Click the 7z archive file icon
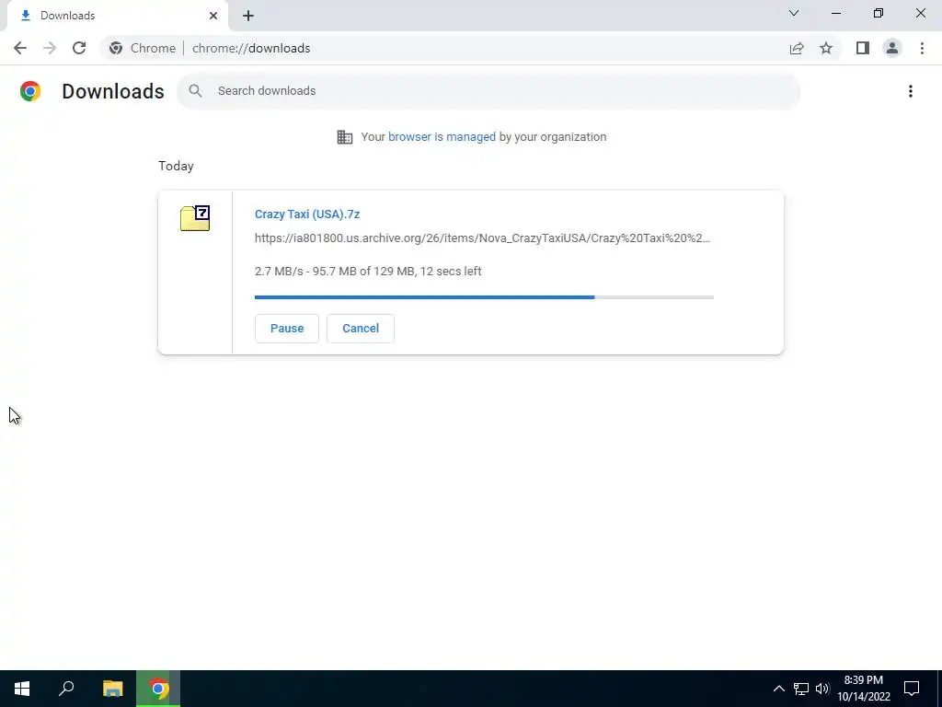This screenshot has width=942, height=707. point(195,217)
